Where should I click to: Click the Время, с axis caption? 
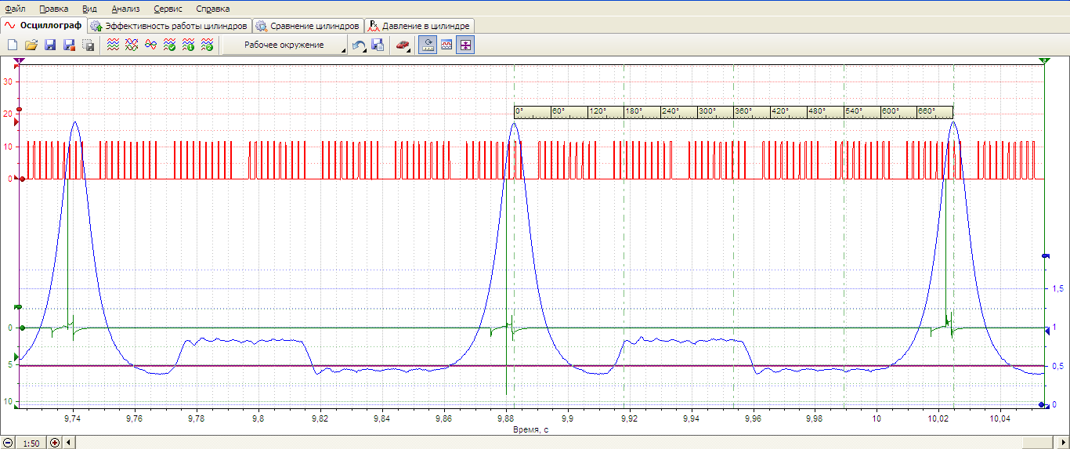point(531,429)
